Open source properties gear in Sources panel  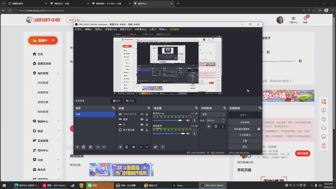coord(134,147)
